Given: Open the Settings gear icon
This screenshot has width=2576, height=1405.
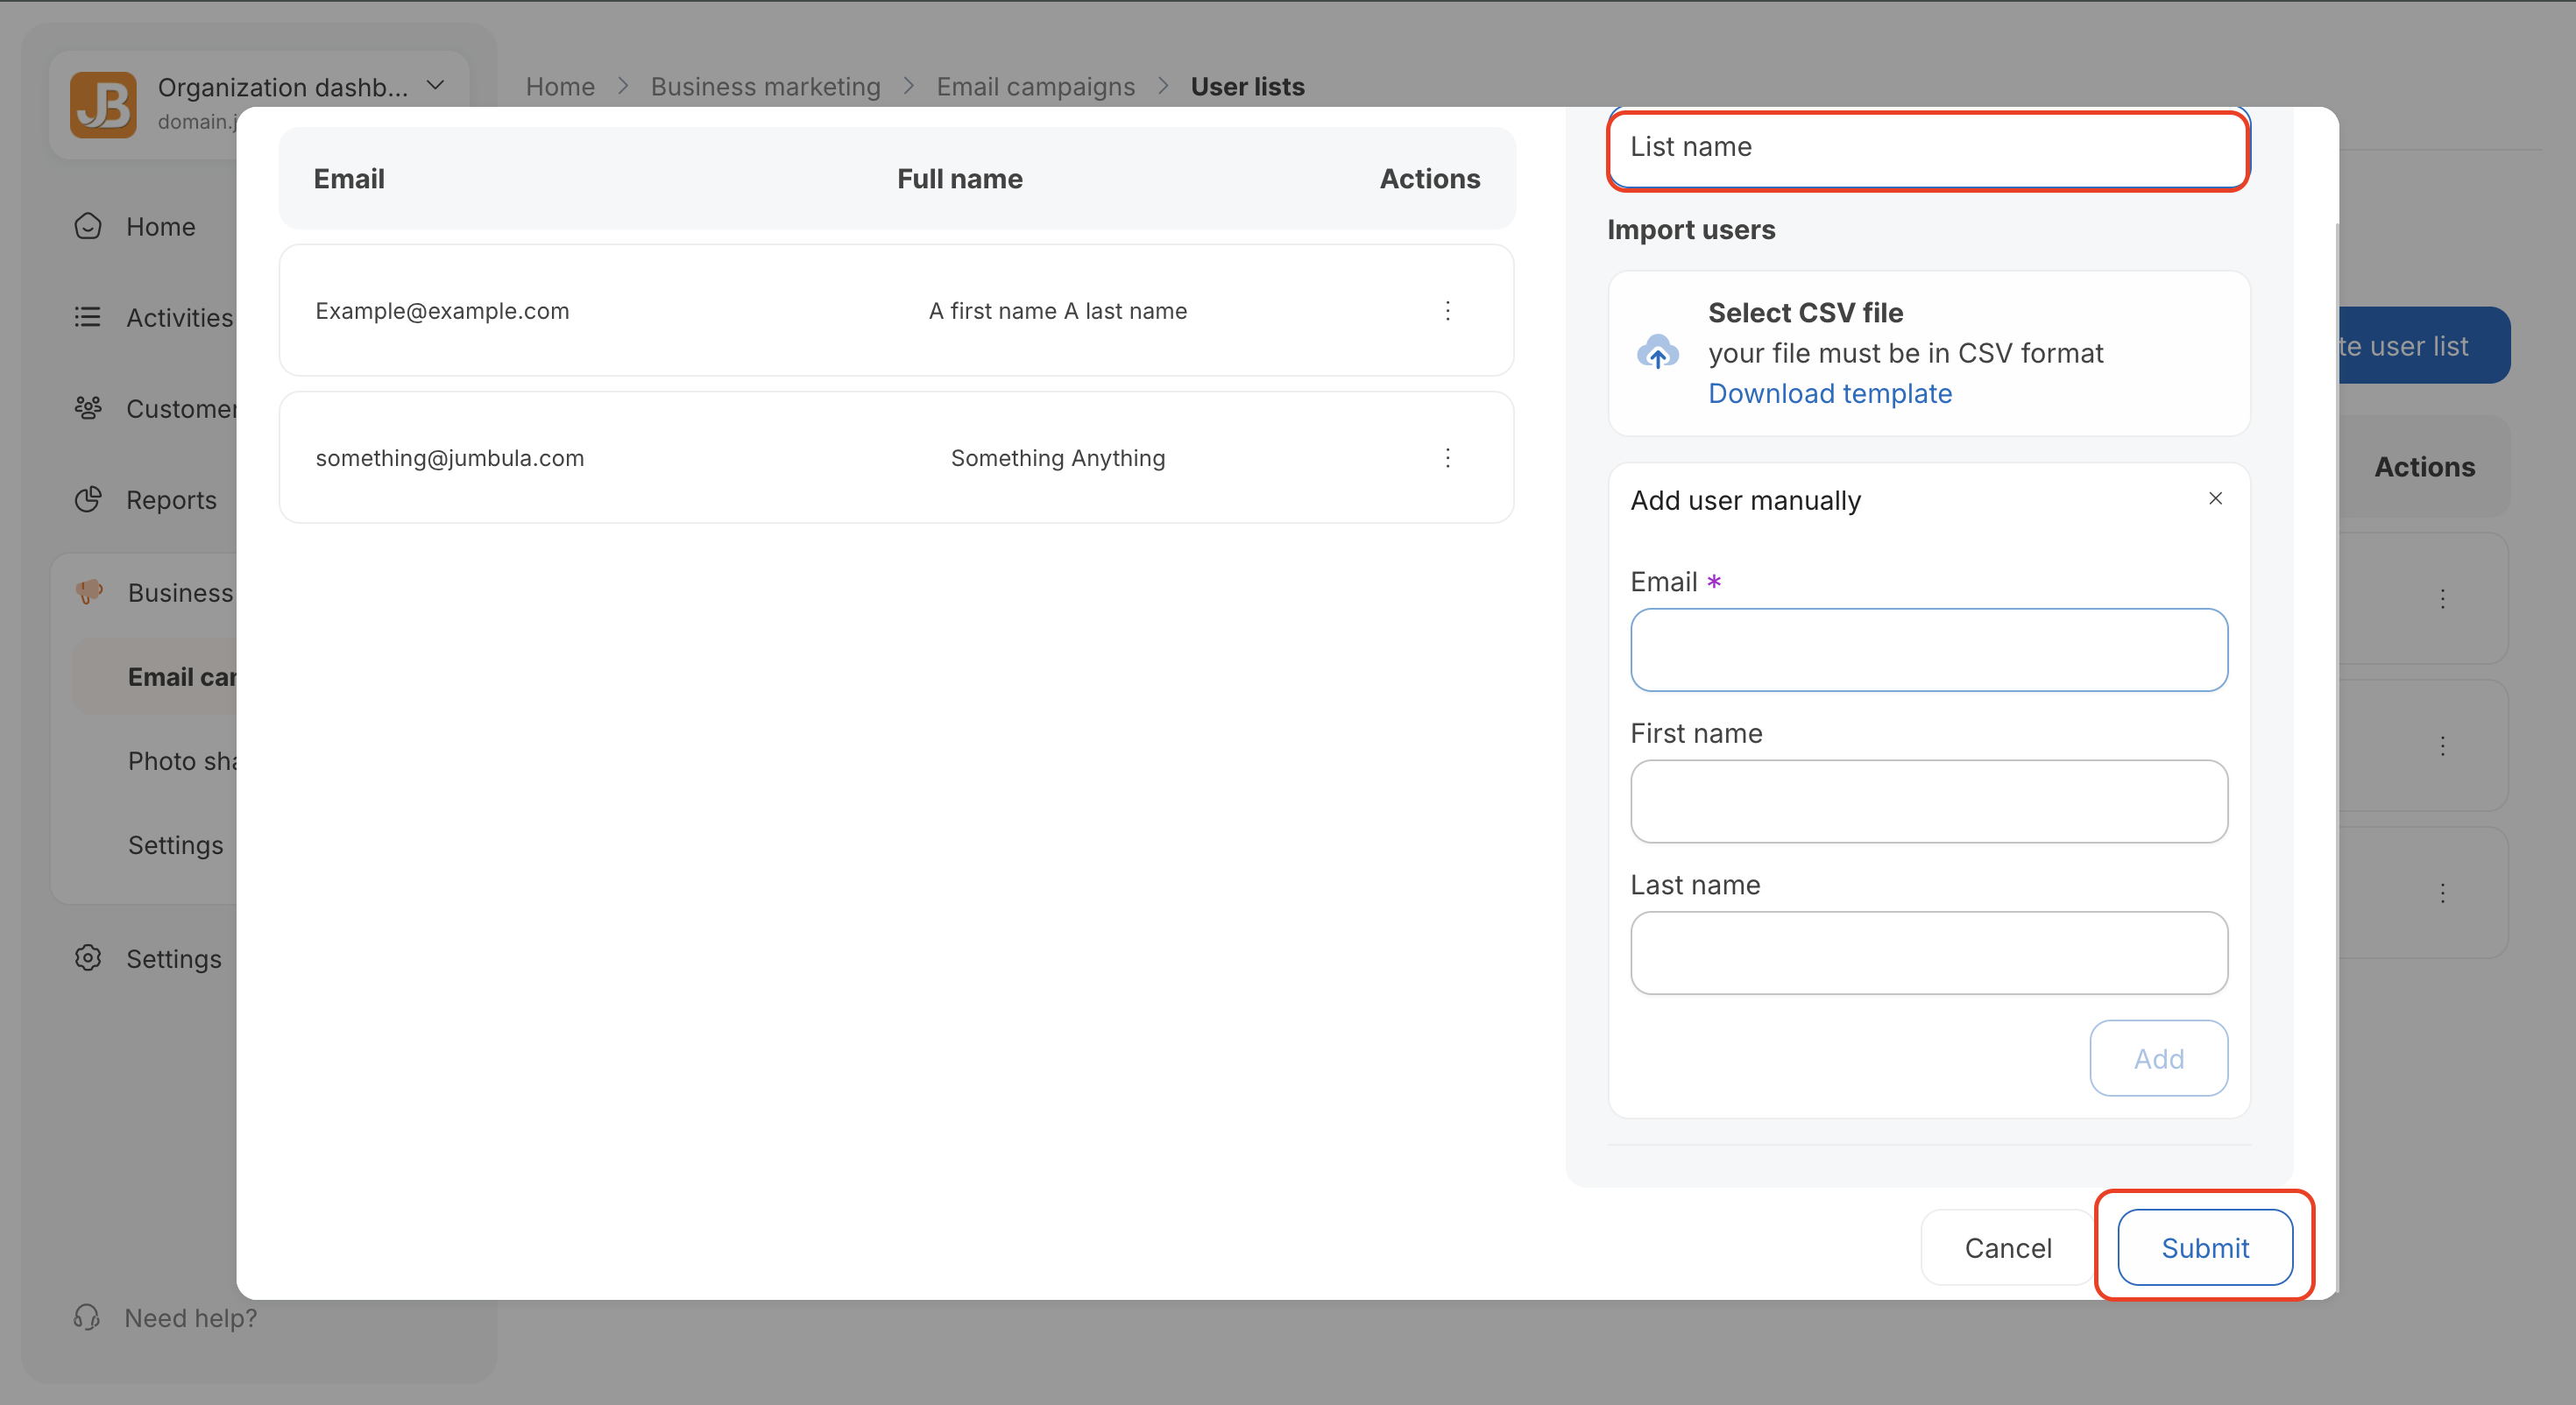Looking at the screenshot, I should tap(88, 957).
